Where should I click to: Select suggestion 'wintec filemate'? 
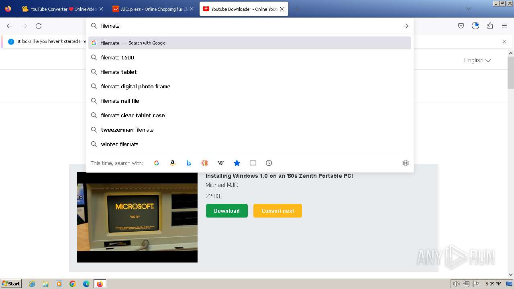(250, 144)
